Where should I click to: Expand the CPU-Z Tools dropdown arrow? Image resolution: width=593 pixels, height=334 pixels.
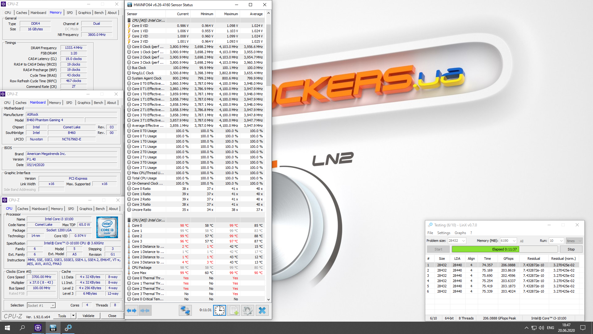pyautogui.click(x=73, y=316)
